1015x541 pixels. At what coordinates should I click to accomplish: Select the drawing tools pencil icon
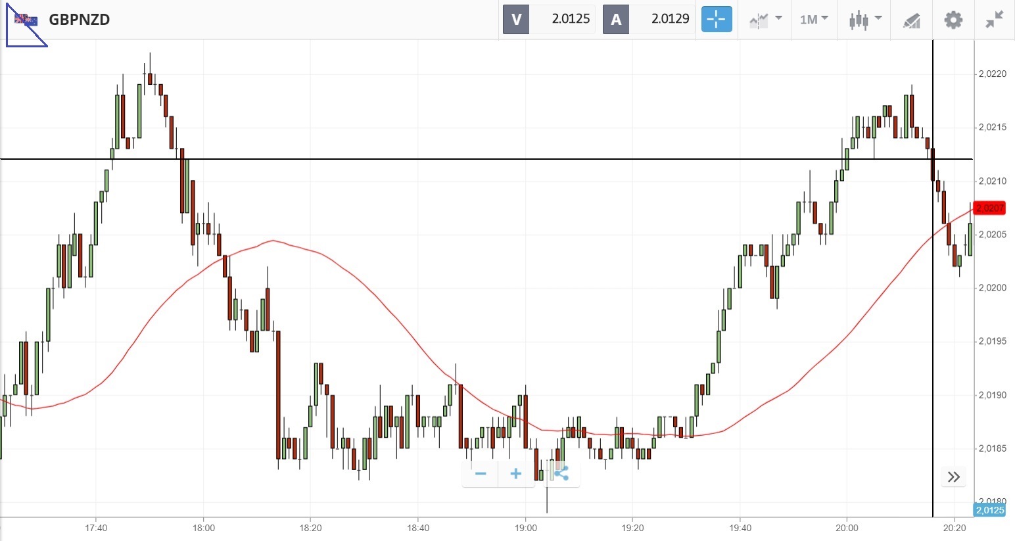tap(911, 20)
